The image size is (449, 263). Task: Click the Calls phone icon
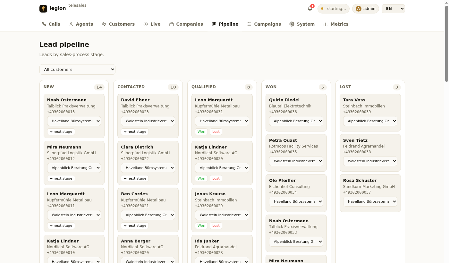[x=44, y=24]
